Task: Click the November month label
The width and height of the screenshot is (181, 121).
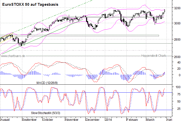Action: click(x=72, y=120)
